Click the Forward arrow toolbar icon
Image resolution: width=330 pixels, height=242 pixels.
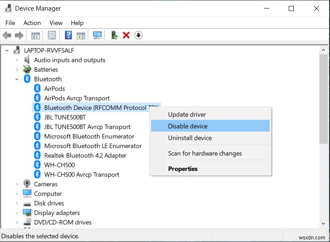click(x=19, y=35)
